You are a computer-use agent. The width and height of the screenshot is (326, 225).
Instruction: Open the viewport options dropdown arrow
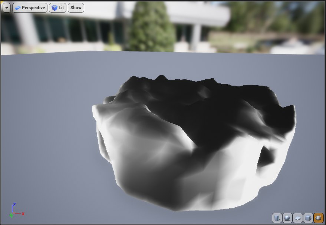tap(7, 8)
